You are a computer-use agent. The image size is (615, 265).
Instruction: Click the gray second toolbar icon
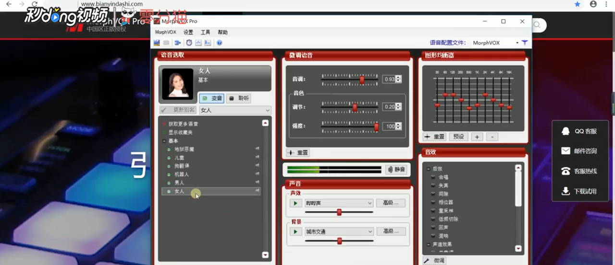pos(166,43)
